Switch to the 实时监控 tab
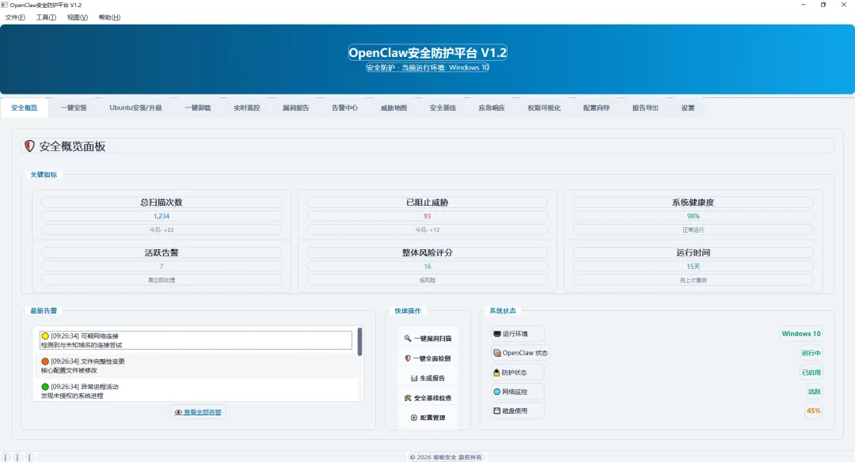This screenshot has height=462, width=855. [x=247, y=108]
